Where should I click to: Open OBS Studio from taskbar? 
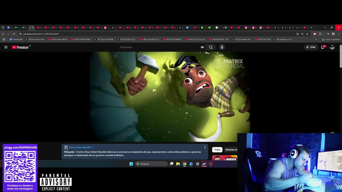pos(211,164)
